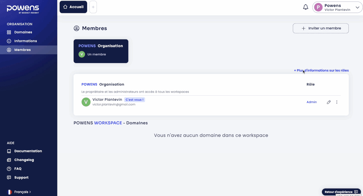Screen dimensions: 363x196
Task: Click Victor Plantevin's green avatar in member row
Action: 86,102
